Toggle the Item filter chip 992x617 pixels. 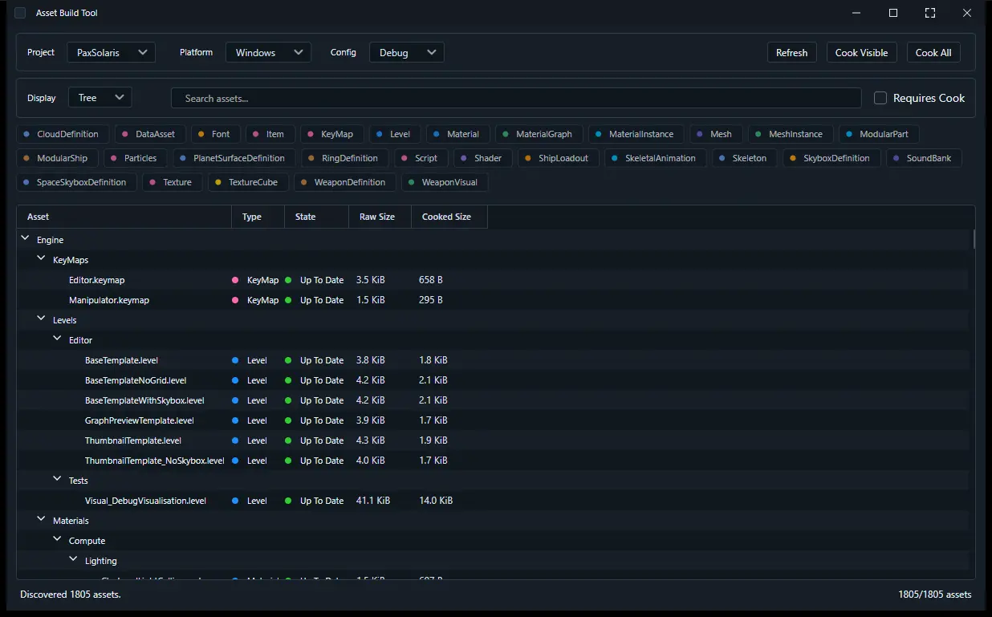pos(270,134)
